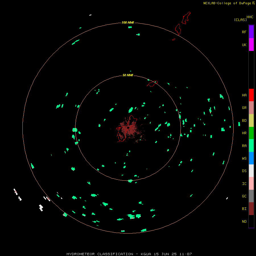Click the RA light green legend swatch
Viewport: 256px width, 256px height.
pos(251,146)
